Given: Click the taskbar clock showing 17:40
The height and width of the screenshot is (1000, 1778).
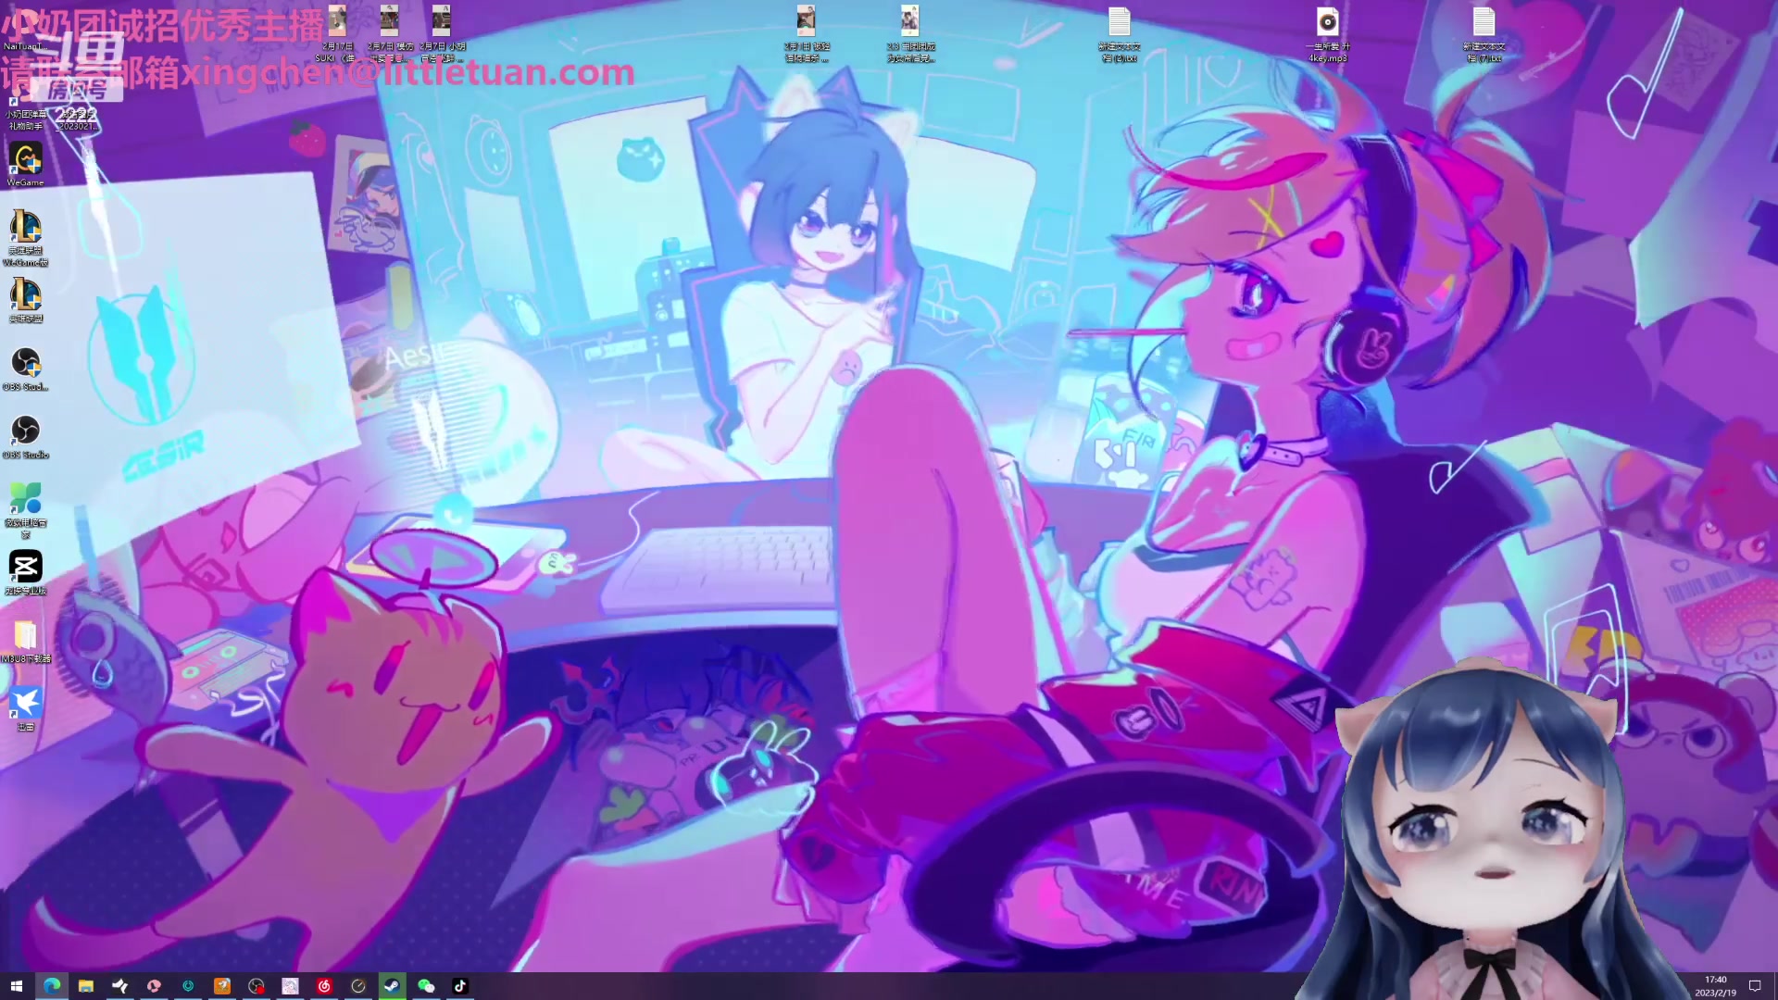Looking at the screenshot, I should point(1715,986).
